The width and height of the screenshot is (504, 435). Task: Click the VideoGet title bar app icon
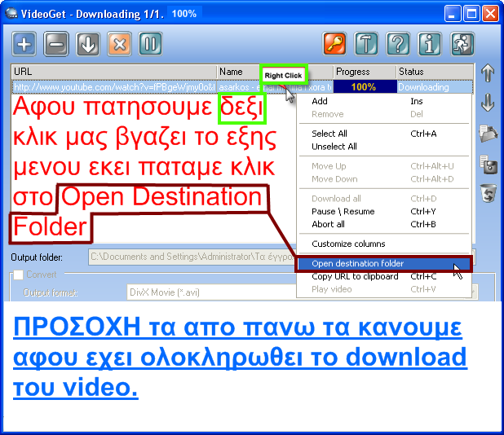[11, 14]
